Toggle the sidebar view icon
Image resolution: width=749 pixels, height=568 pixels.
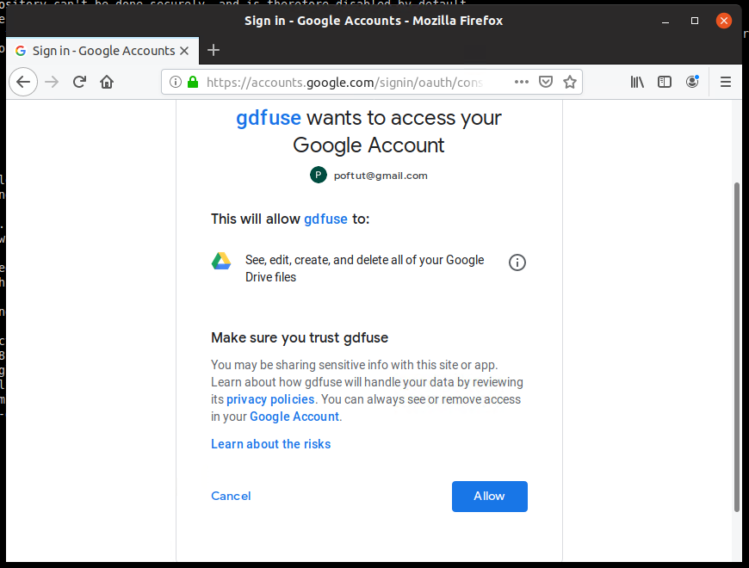point(665,82)
